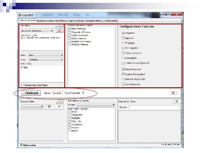The image size is (204, 153).
Task: Click the memory usage status text
Action: coord(171,144)
